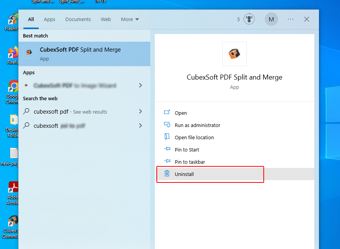The height and width of the screenshot is (249, 340).
Task: Click the CubexSoft PDF Split and Merge preview title
Action: (235, 77)
